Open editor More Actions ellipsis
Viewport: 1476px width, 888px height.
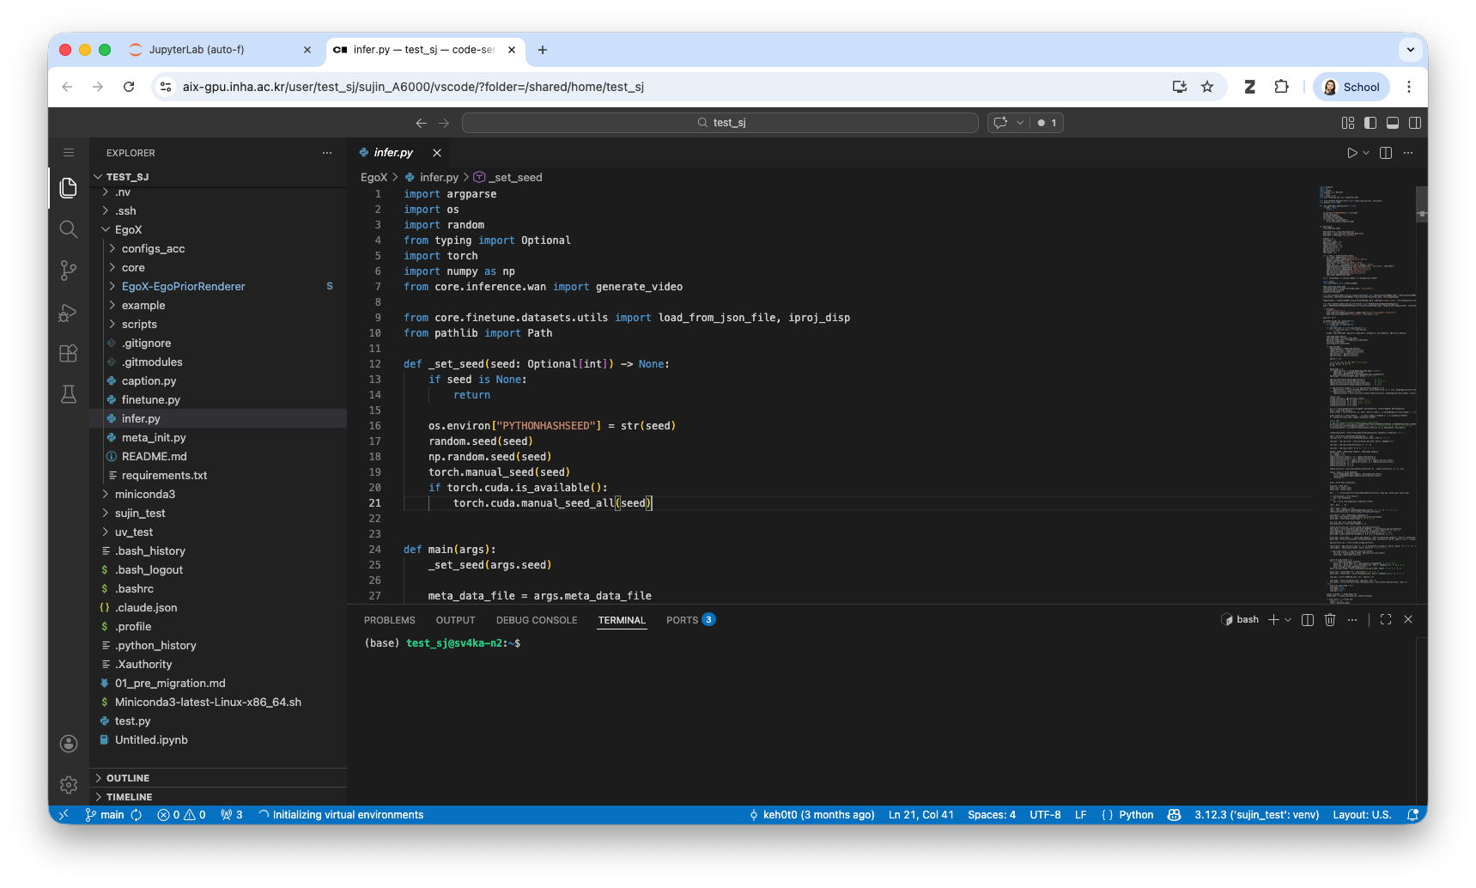tap(1408, 153)
